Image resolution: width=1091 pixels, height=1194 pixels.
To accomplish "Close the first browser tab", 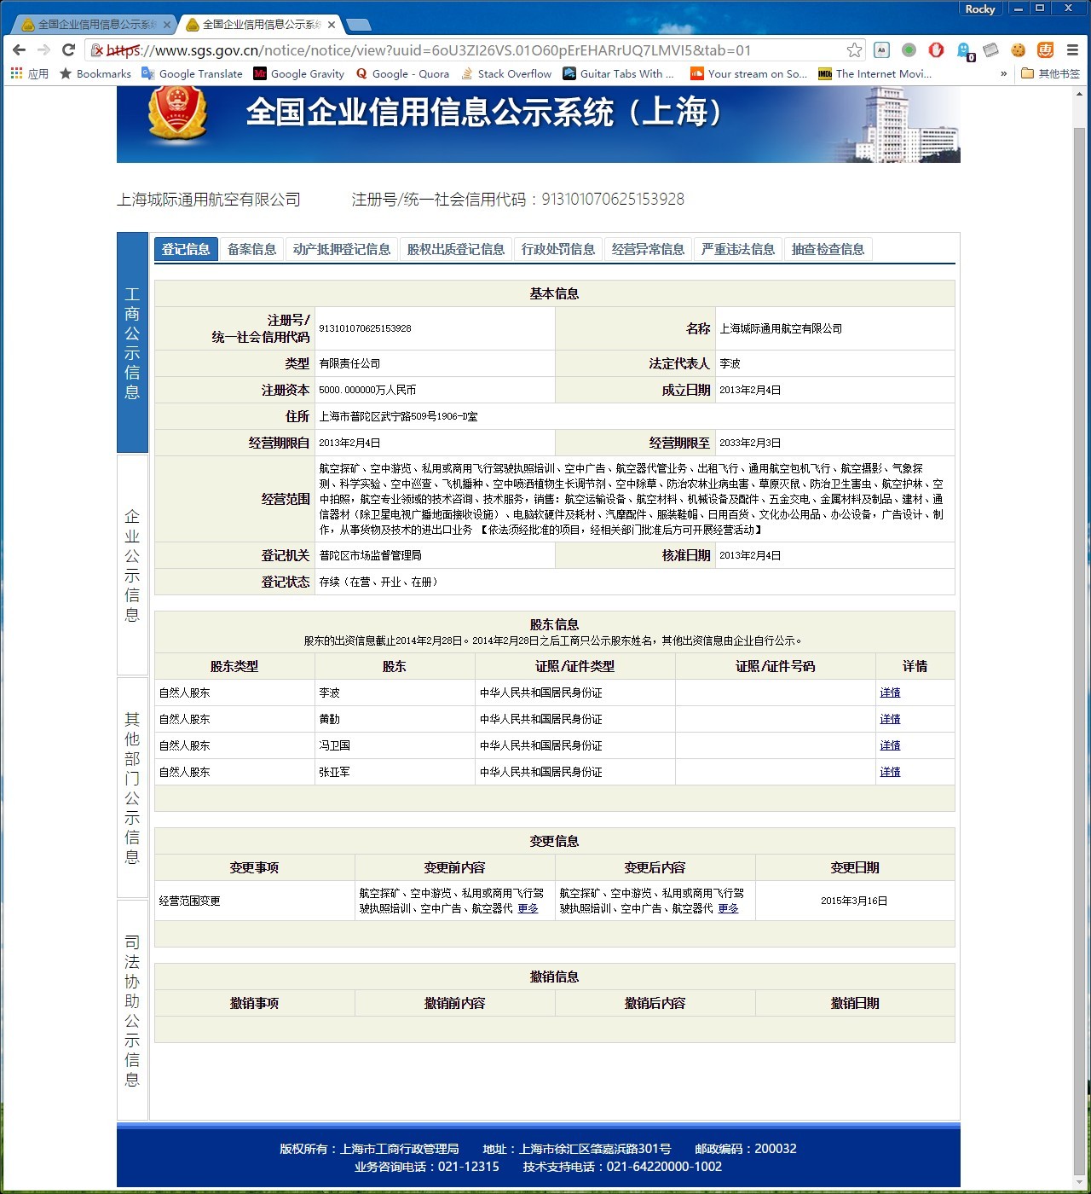I will click(167, 25).
